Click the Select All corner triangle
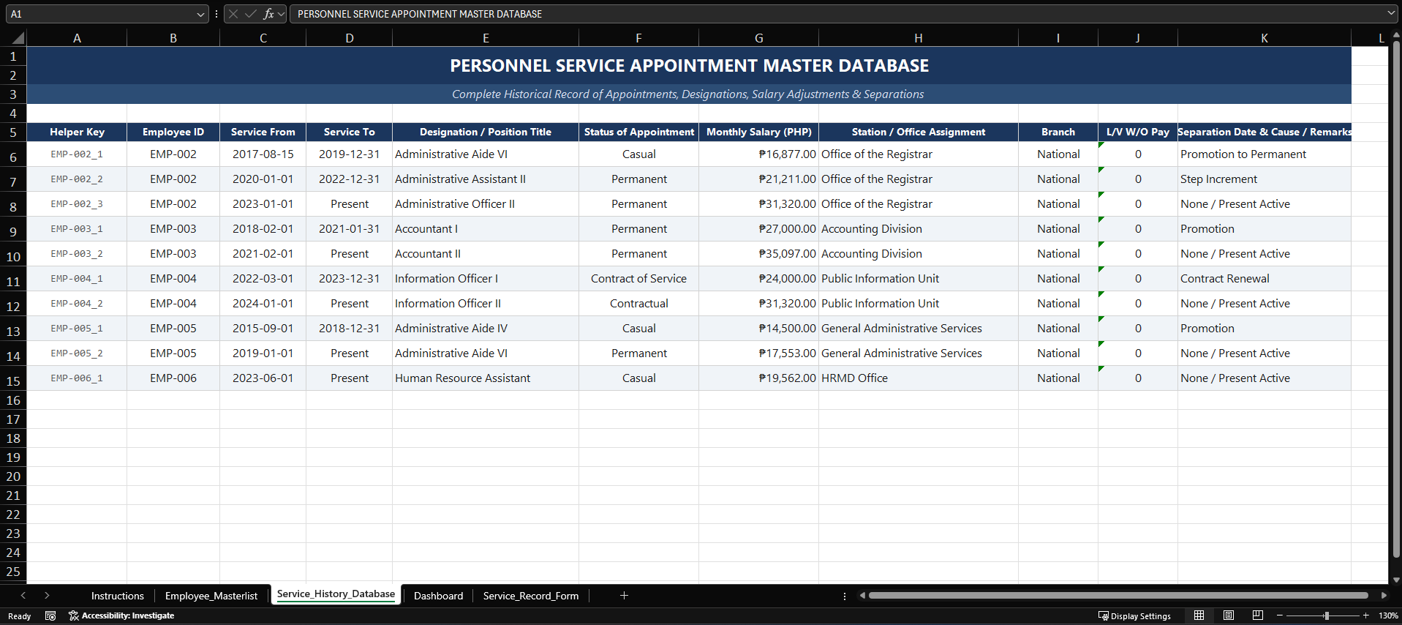This screenshot has height=625, width=1402. 17,38
